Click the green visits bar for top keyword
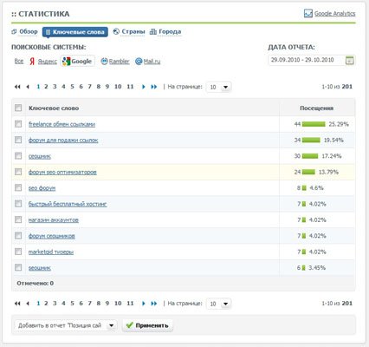 tap(314, 124)
